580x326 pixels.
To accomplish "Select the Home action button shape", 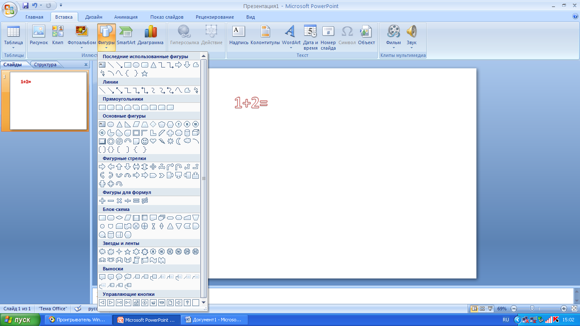I will click(x=136, y=303).
